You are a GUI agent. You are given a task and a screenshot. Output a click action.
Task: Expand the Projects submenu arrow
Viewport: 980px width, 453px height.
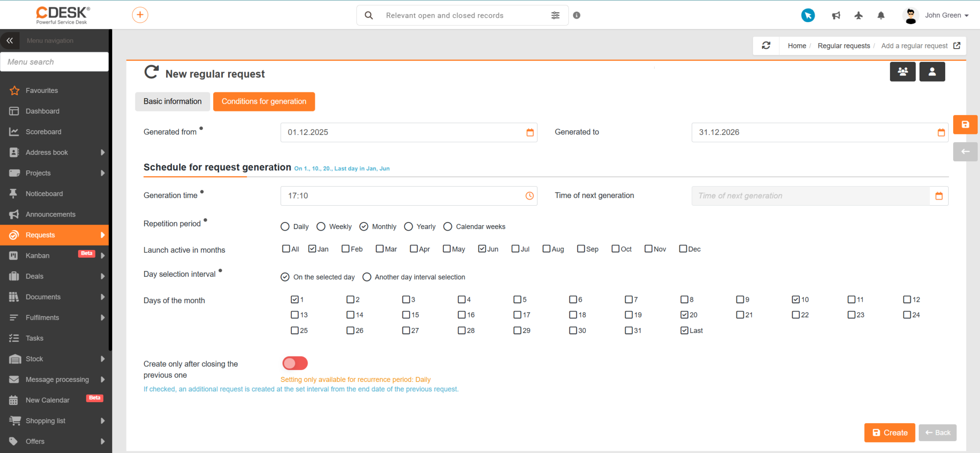pos(103,173)
